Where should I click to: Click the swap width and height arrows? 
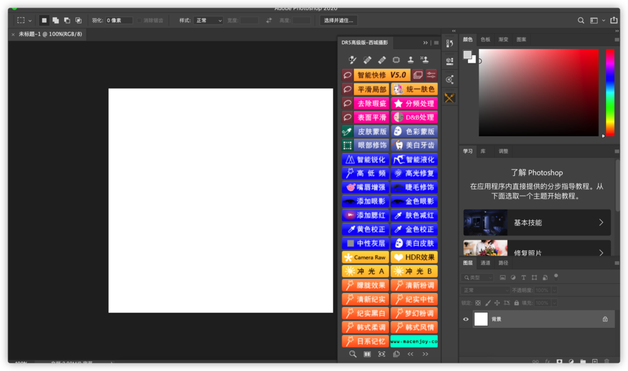(x=269, y=21)
